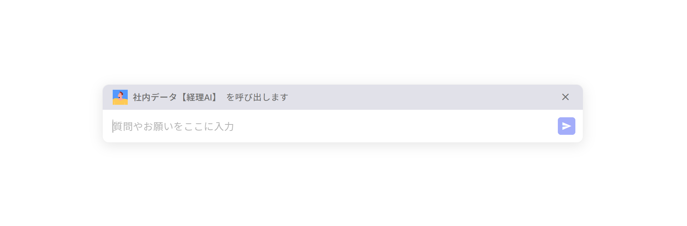Click the person illustration next to the title
687x226 pixels.
coord(120,97)
